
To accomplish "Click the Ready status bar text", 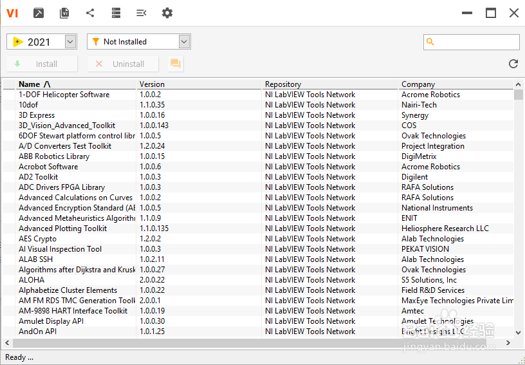I will coord(19,357).
